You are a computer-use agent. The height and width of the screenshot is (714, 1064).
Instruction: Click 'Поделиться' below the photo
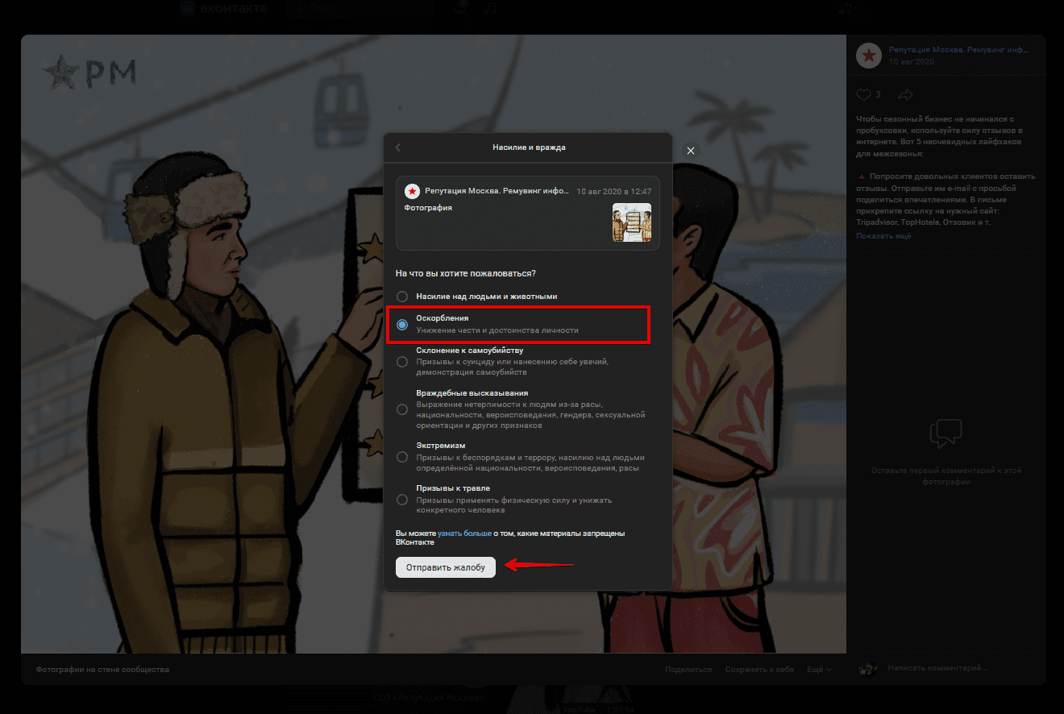[688, 670]
